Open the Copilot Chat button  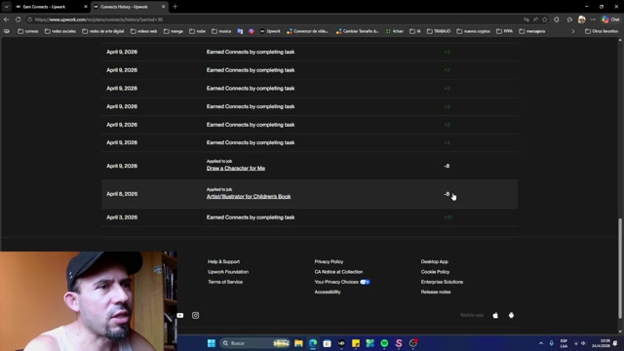click(610, 19)
